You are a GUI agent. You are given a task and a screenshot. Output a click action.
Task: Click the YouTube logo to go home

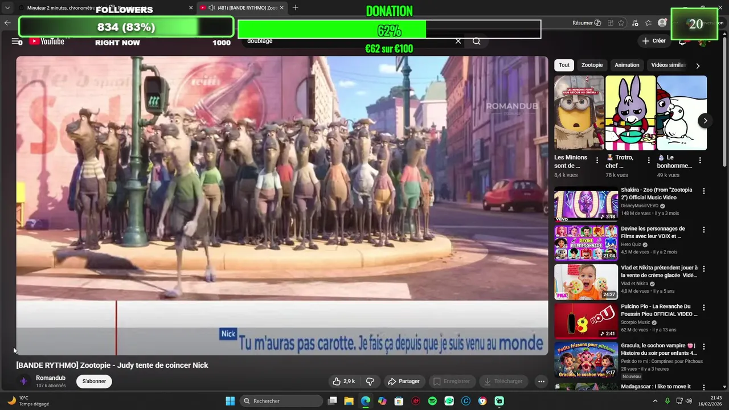click(47, 41)
